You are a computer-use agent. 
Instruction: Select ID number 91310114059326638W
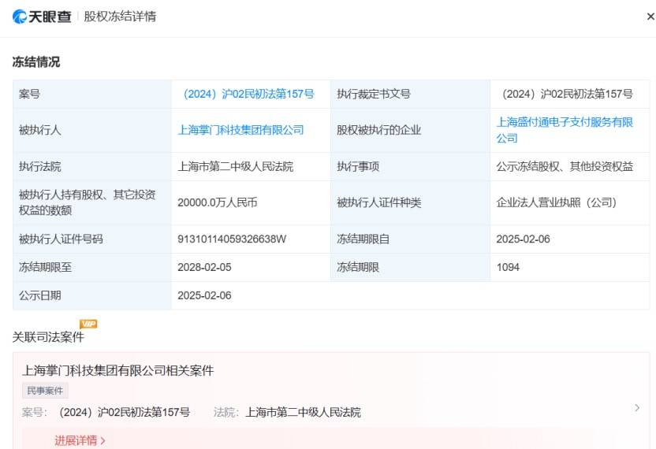coord(232,239)
